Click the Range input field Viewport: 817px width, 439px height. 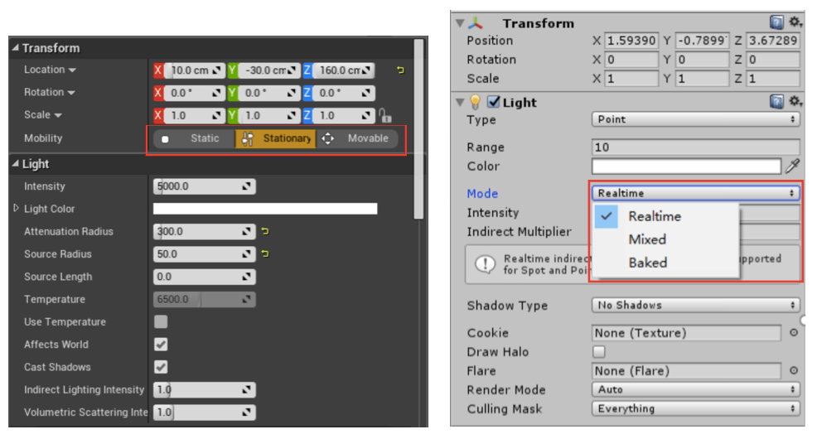point(696,147)
